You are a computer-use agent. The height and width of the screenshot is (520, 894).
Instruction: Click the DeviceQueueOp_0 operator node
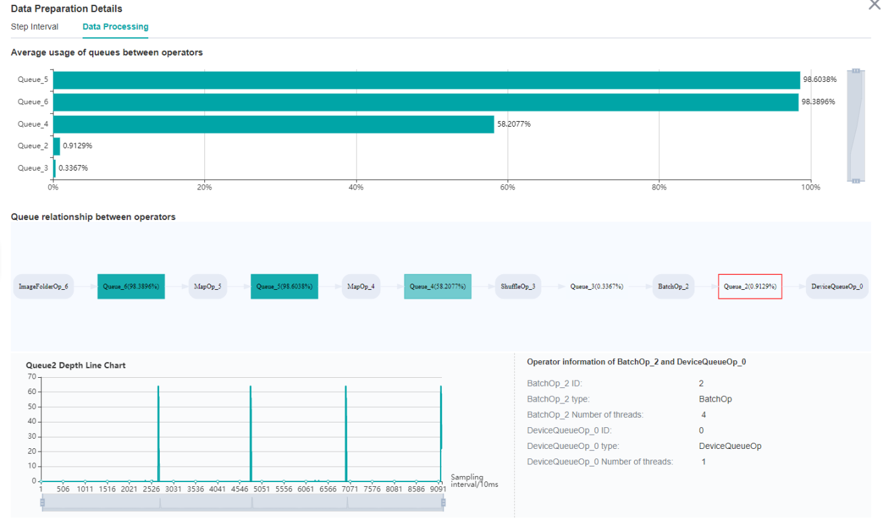click(x=836, y=286)
